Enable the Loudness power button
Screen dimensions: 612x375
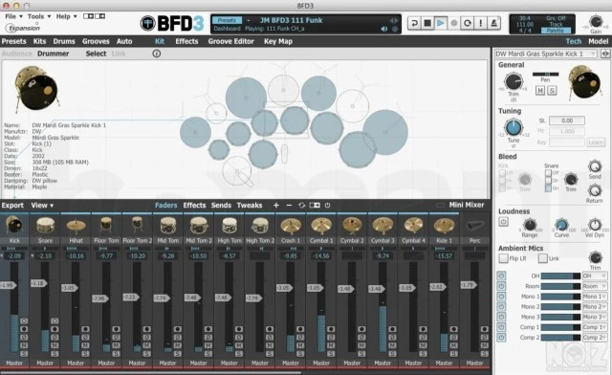tap(503, 222)
